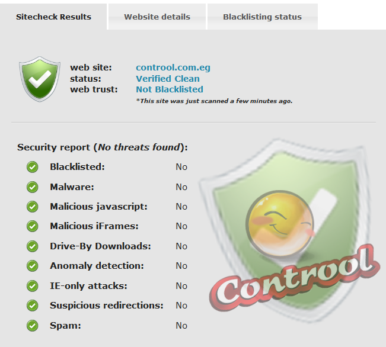Click the check icon for Malicious javascript
Screen dimensions: 386x347
tap(33, 207)
